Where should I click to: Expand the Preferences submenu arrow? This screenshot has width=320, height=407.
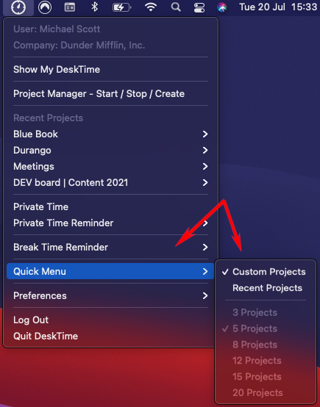point(205,295)
